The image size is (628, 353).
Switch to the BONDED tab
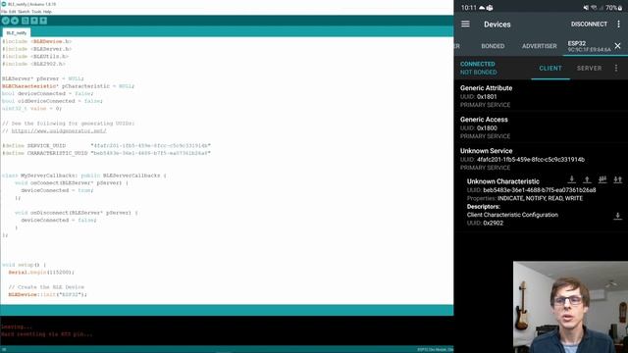493,46
